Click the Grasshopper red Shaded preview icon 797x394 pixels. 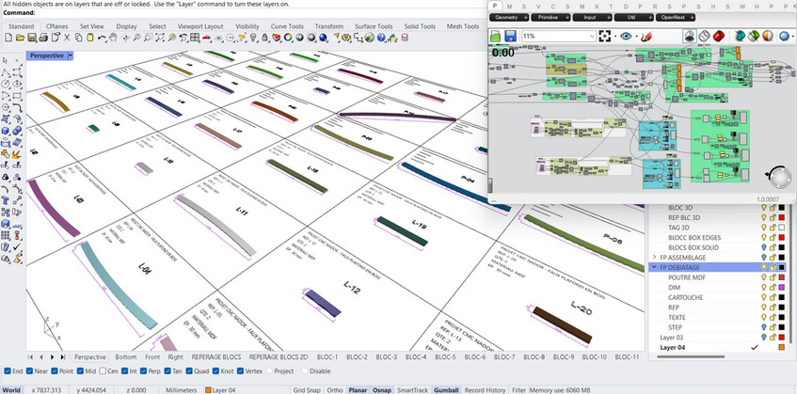[x=719, y=36]
